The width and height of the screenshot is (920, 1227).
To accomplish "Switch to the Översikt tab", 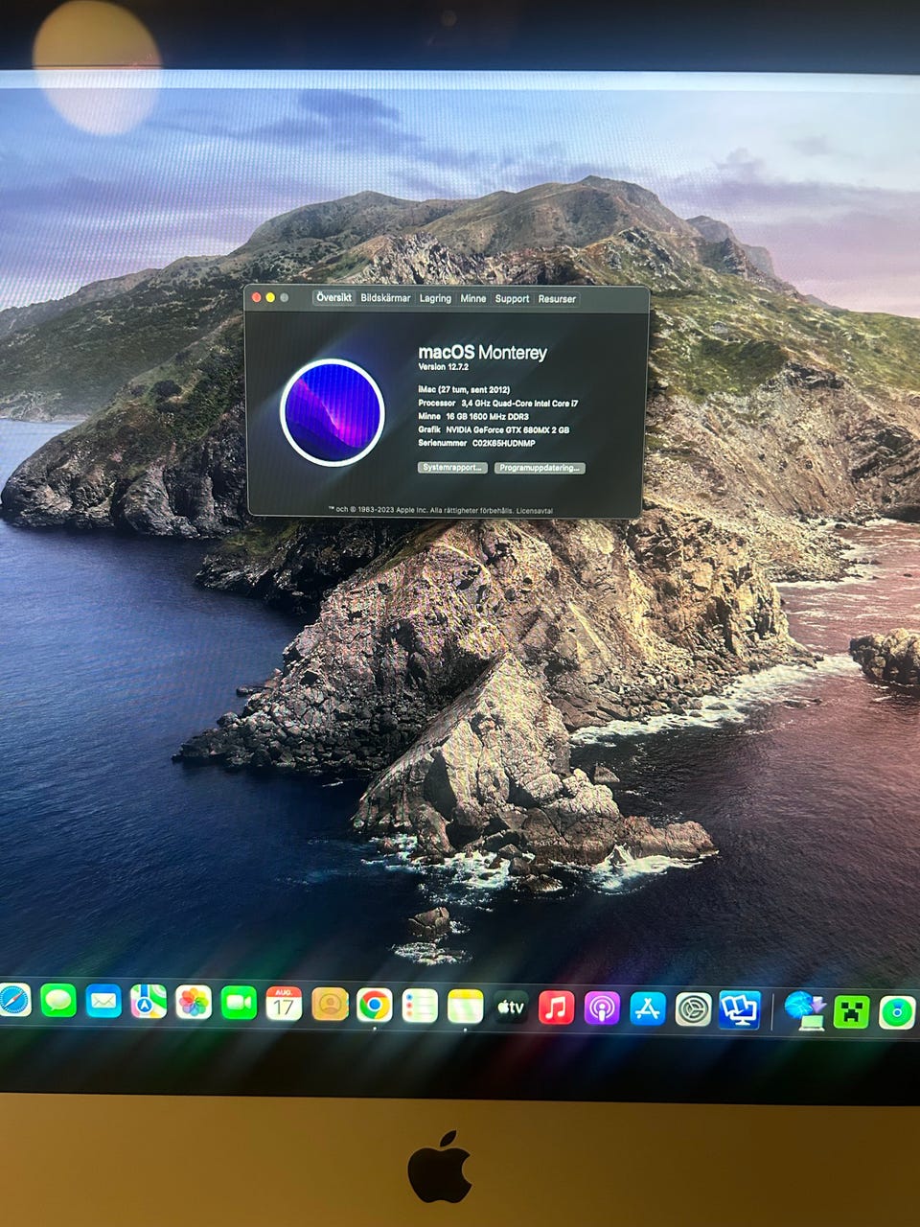I will click(x=334, y=298).
